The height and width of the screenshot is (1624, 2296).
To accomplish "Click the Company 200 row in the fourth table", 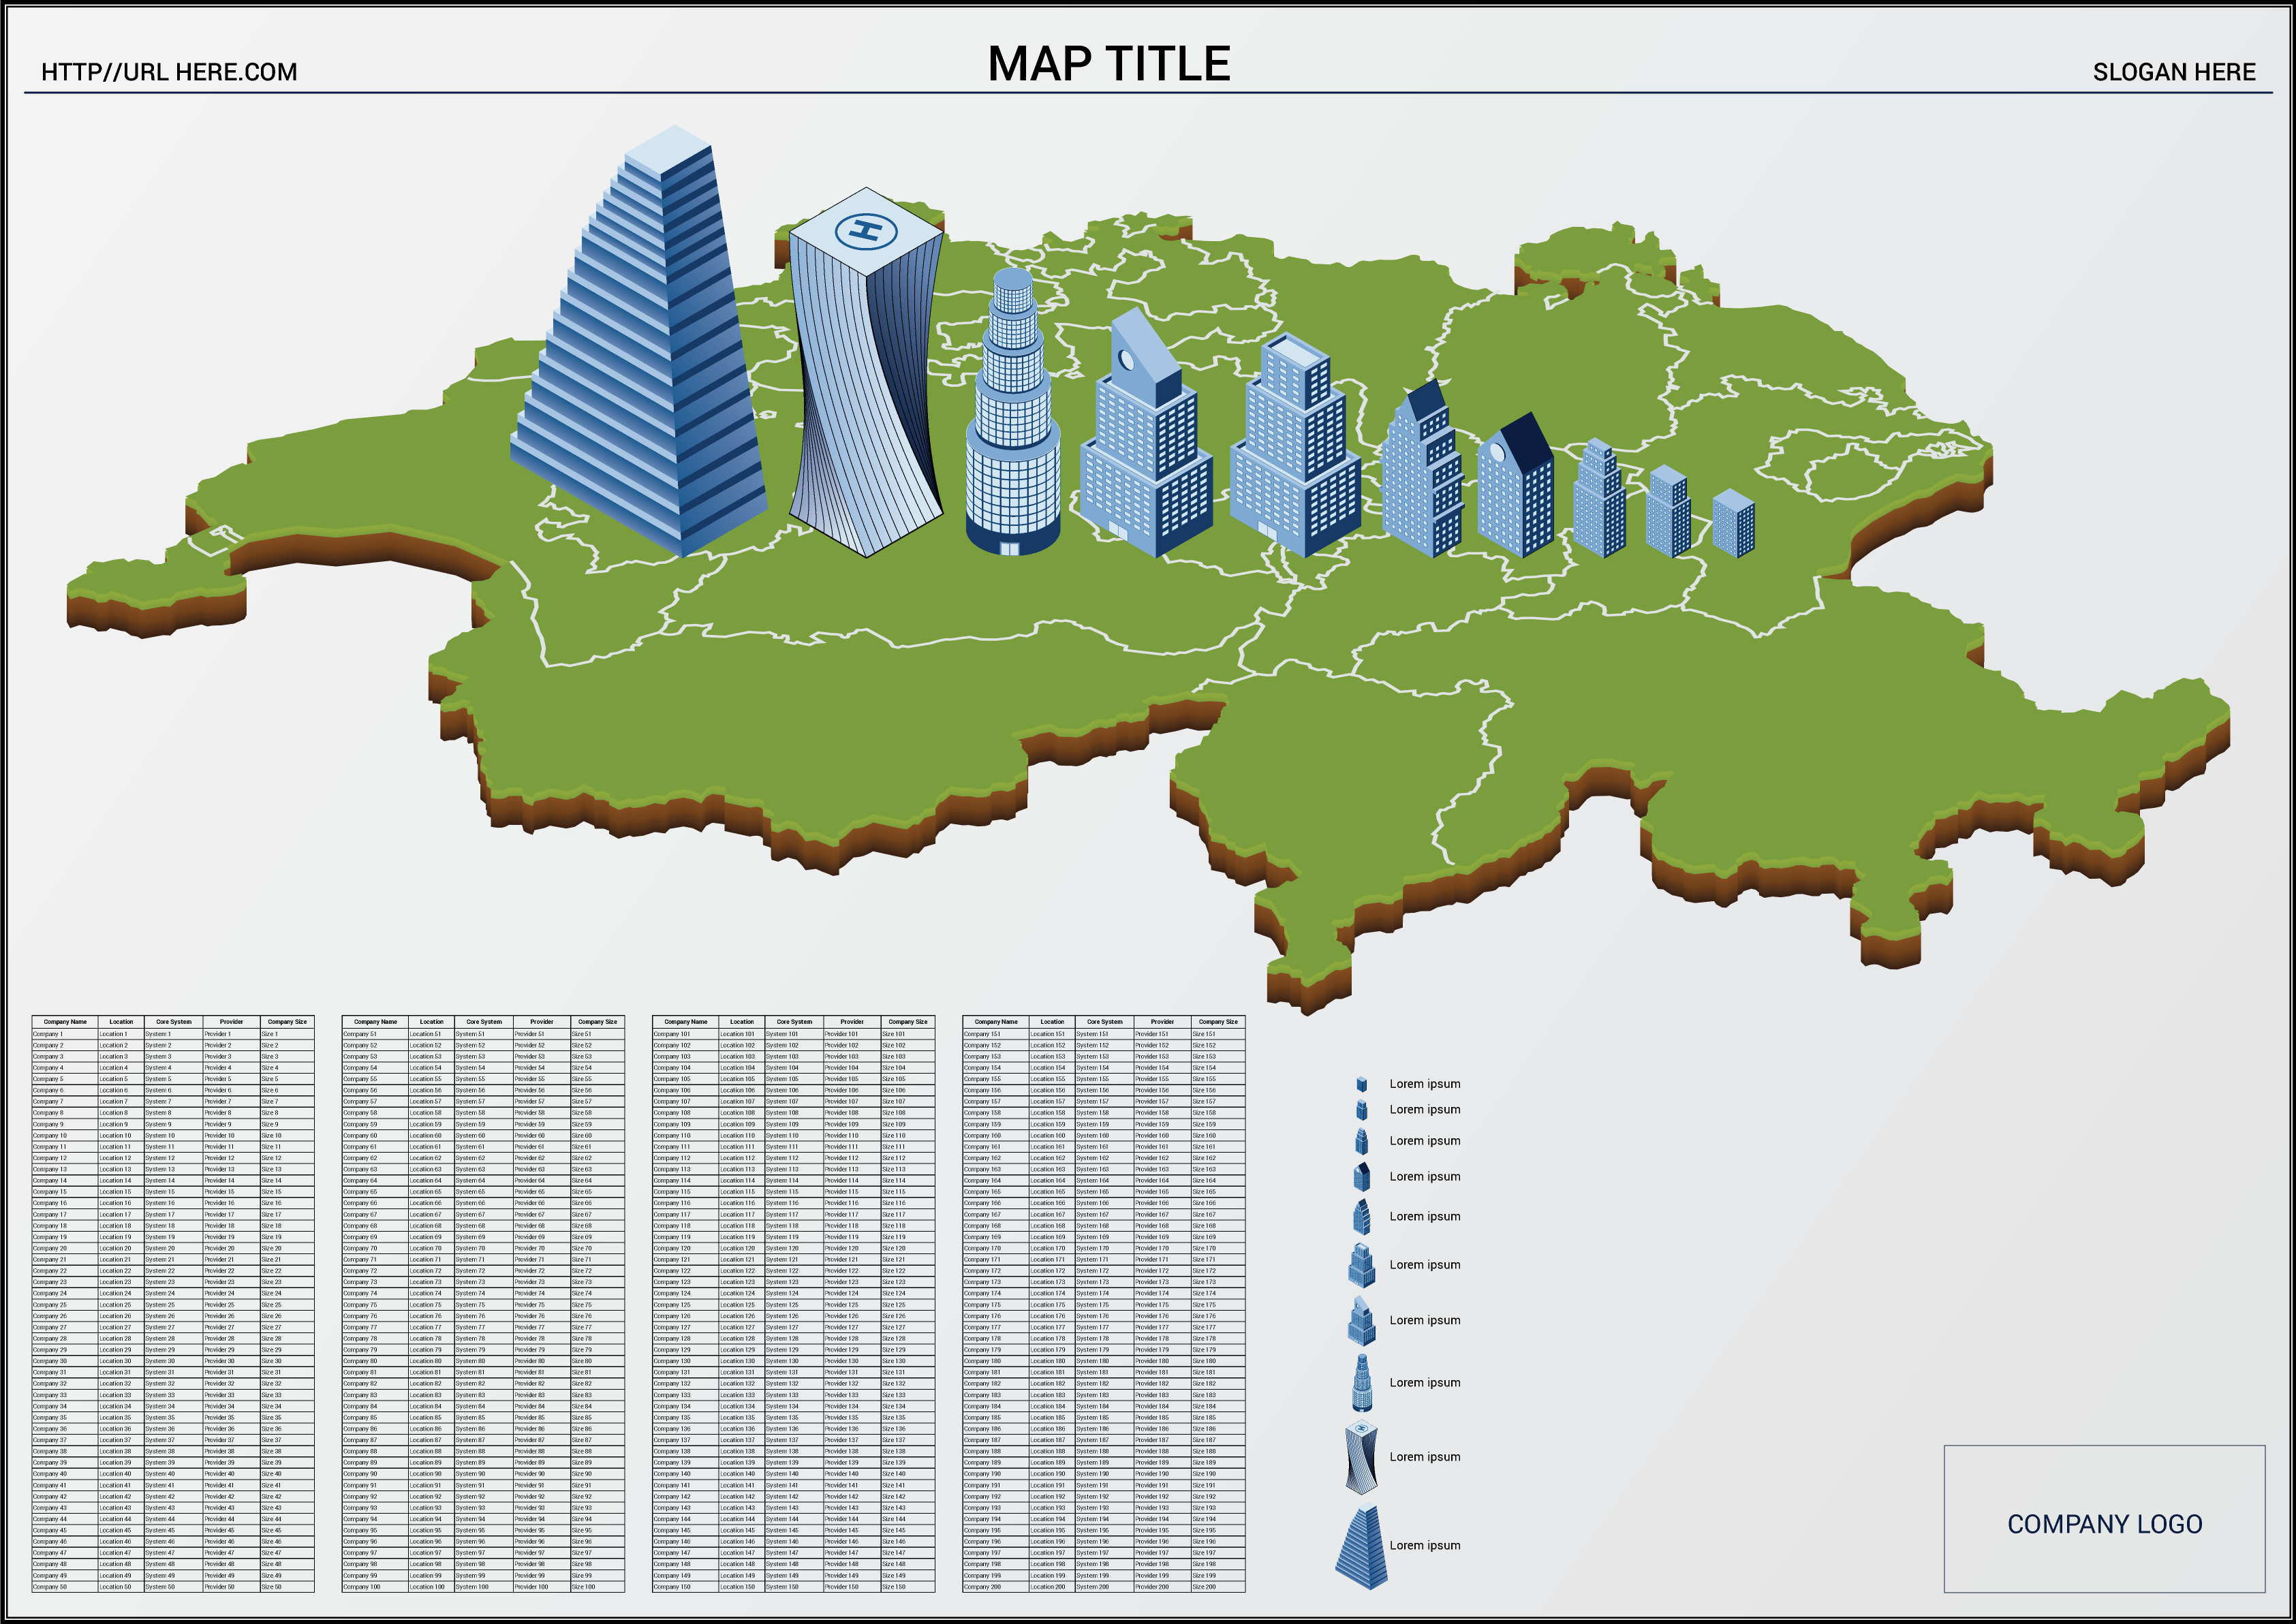I will [982, 1587].
